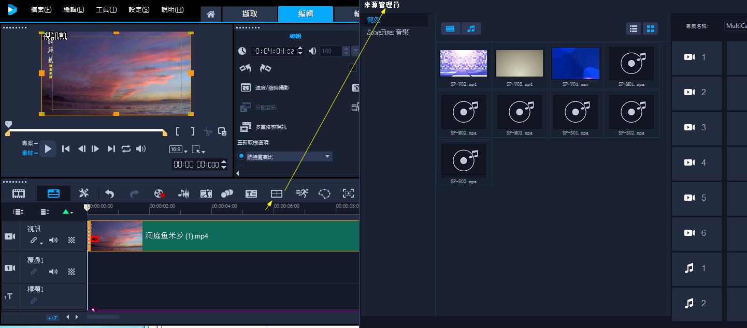Click the scissors split clip icon

click(x=208, y=132)
